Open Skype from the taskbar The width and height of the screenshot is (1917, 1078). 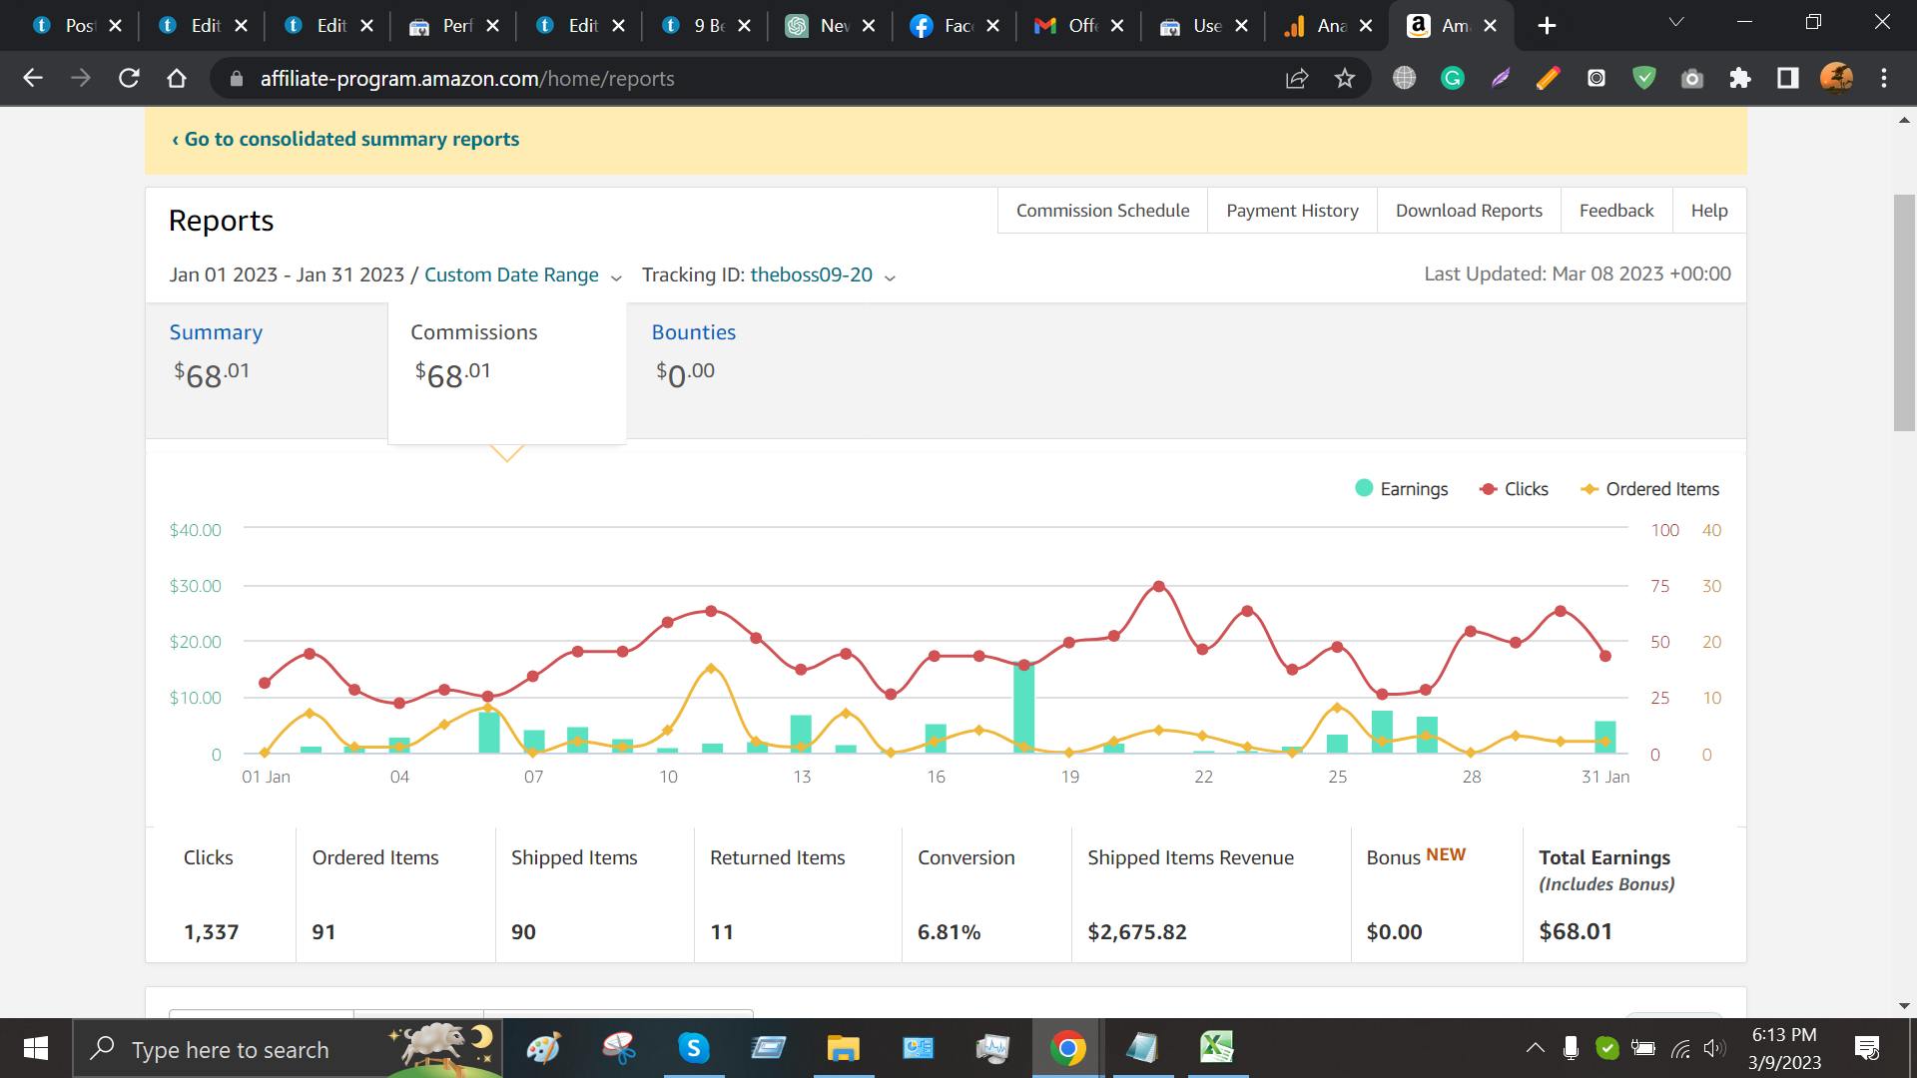tap(693, 1048)
